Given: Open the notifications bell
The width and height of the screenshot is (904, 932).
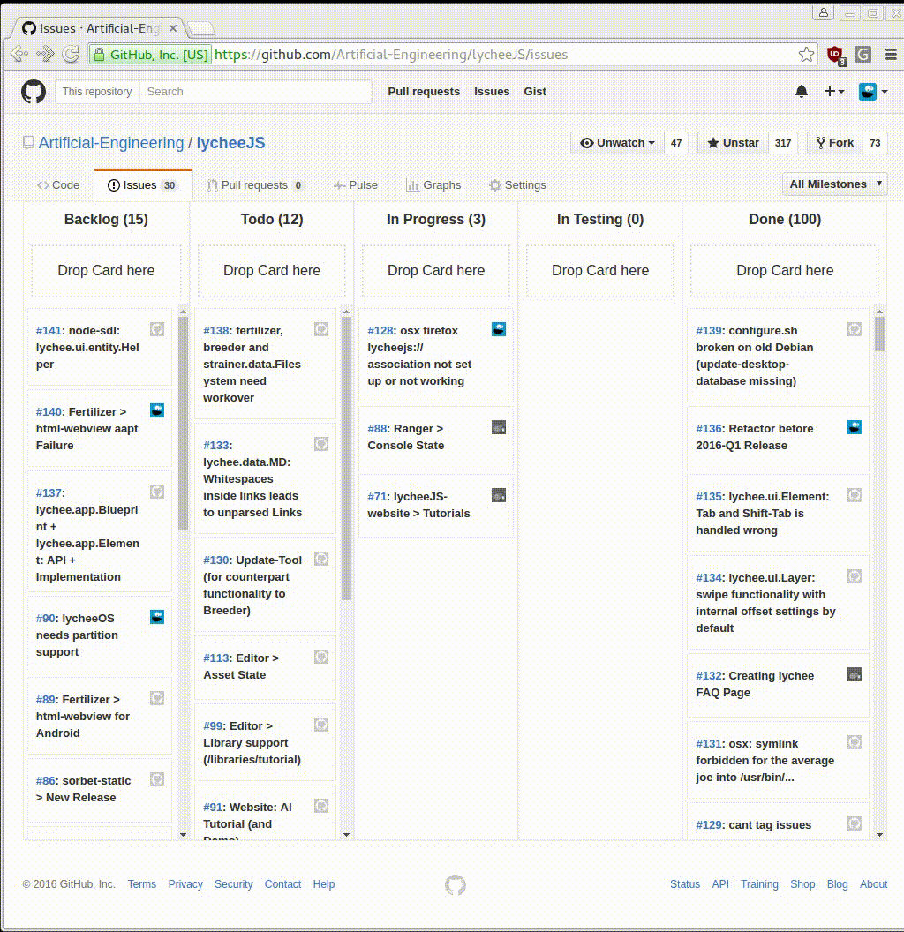Looking at the screenshot, I should click(x=801, y=92).
